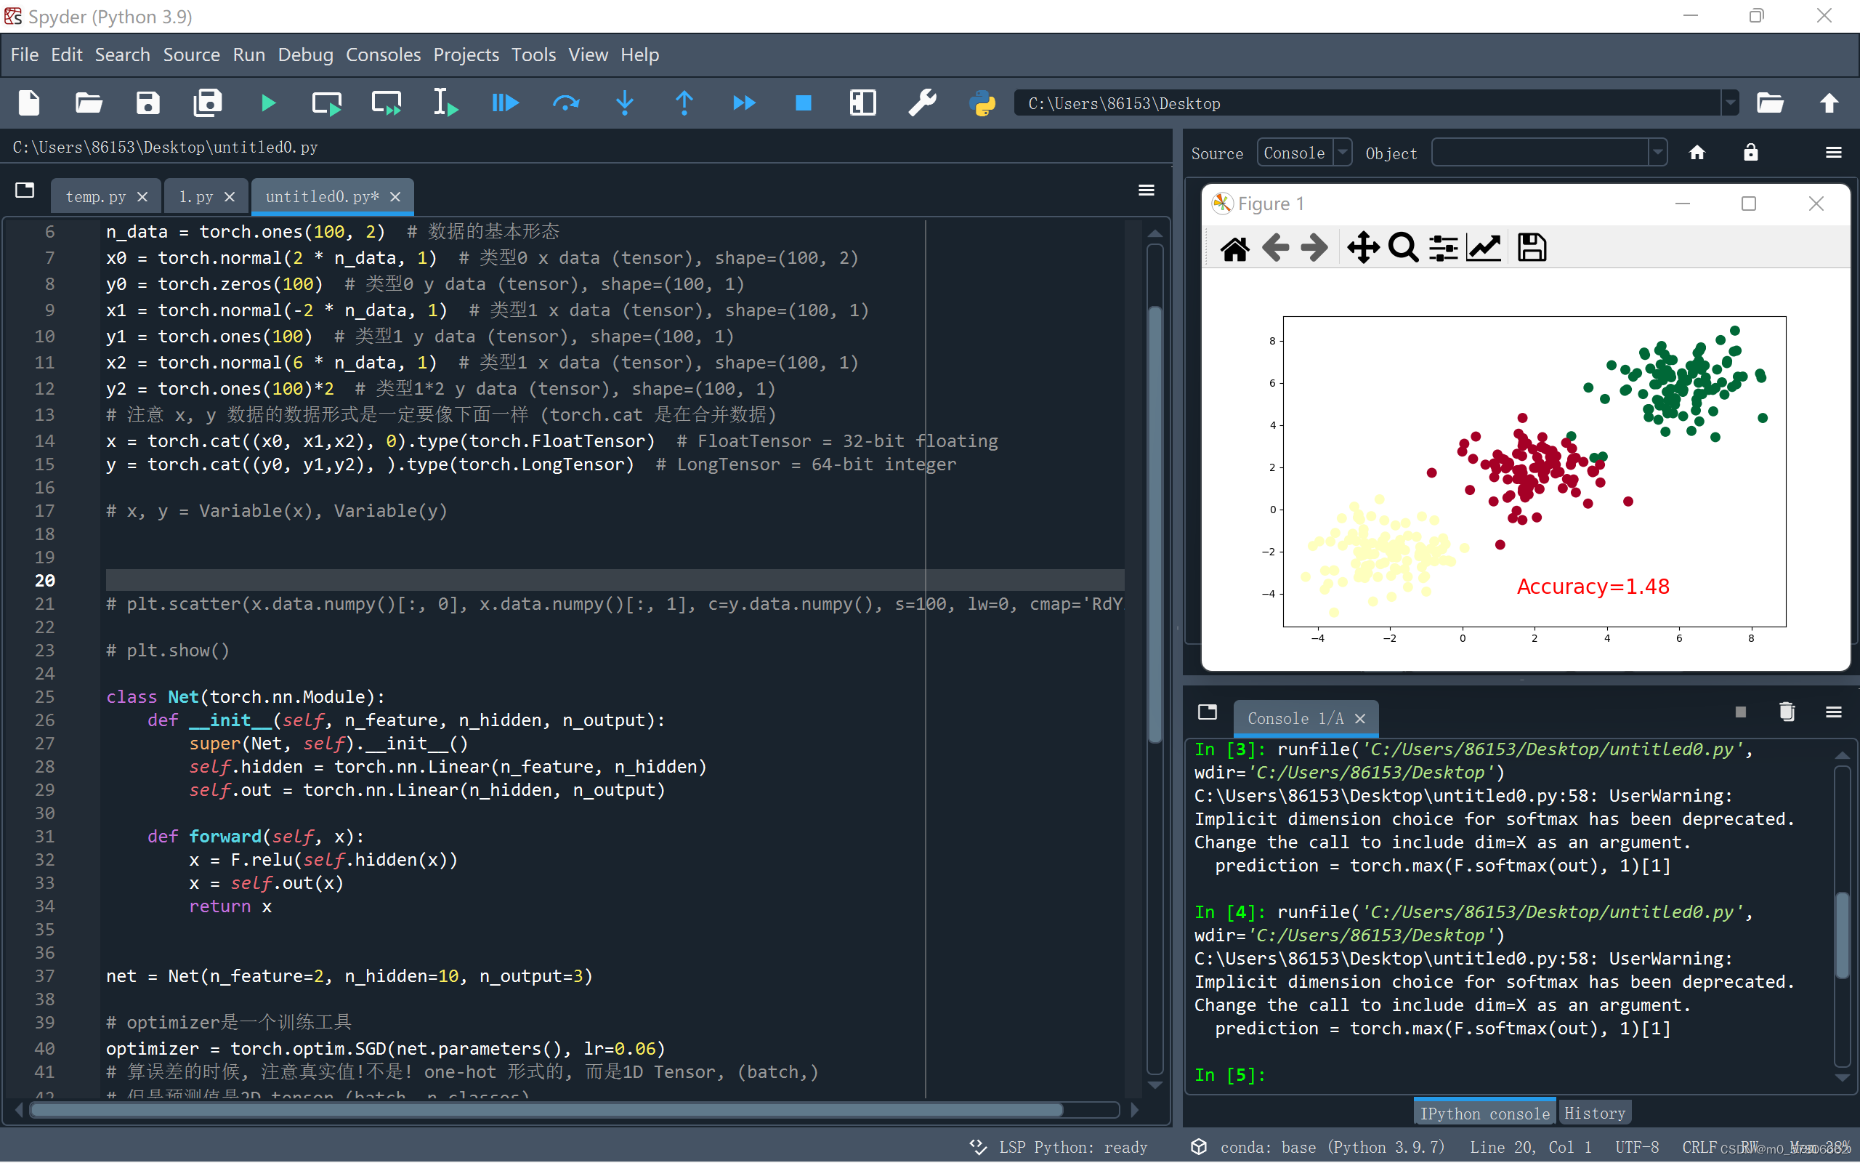Click inside the Object input field
This screenshot has height=1163, width=1860.
tap(1540, 153)
